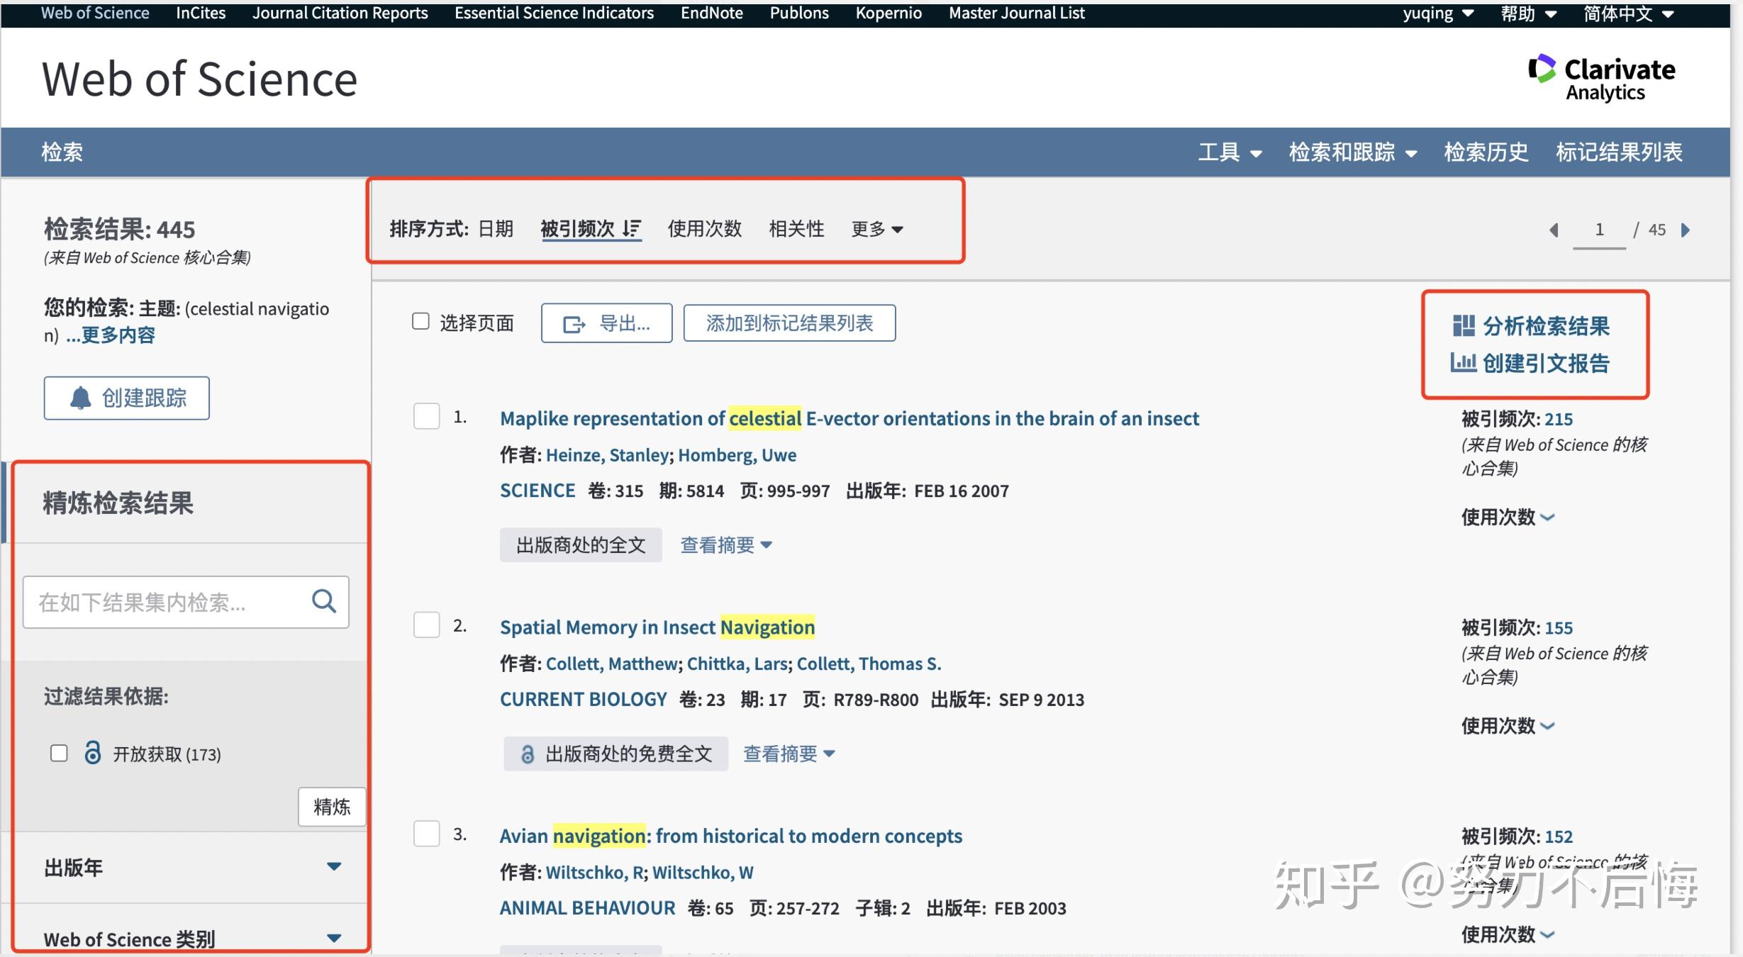The width and height of the screenshot is (1743, 957).
Task: Sort results by 相关性
Action: point(796,228)
